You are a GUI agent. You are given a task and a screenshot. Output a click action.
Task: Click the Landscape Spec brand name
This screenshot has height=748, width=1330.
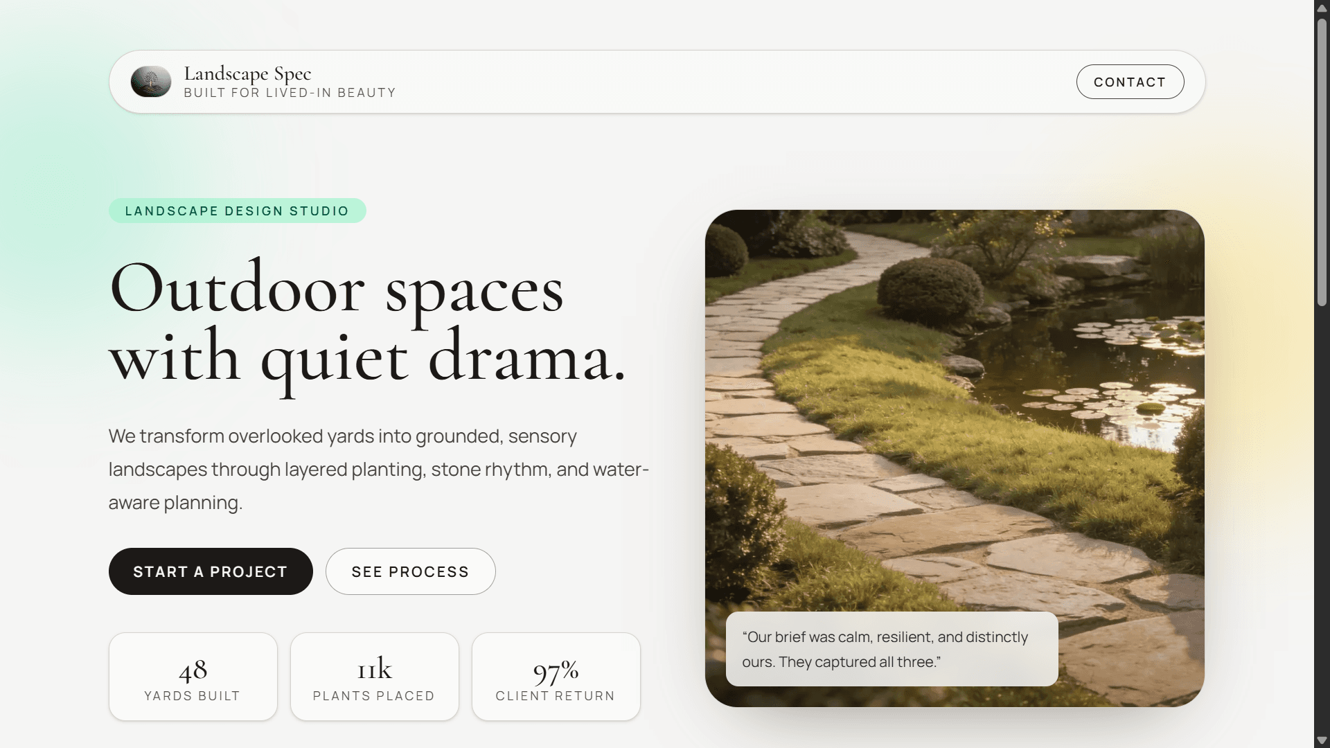pyautogui.click(x=247, y=73)
